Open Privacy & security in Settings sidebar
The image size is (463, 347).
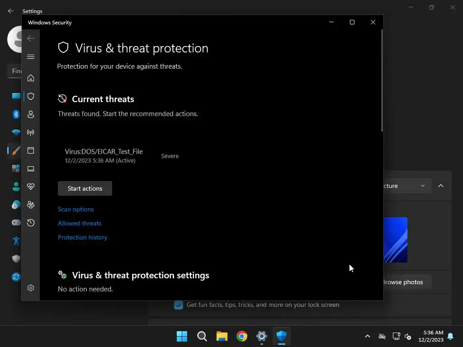tap(16, 259)
